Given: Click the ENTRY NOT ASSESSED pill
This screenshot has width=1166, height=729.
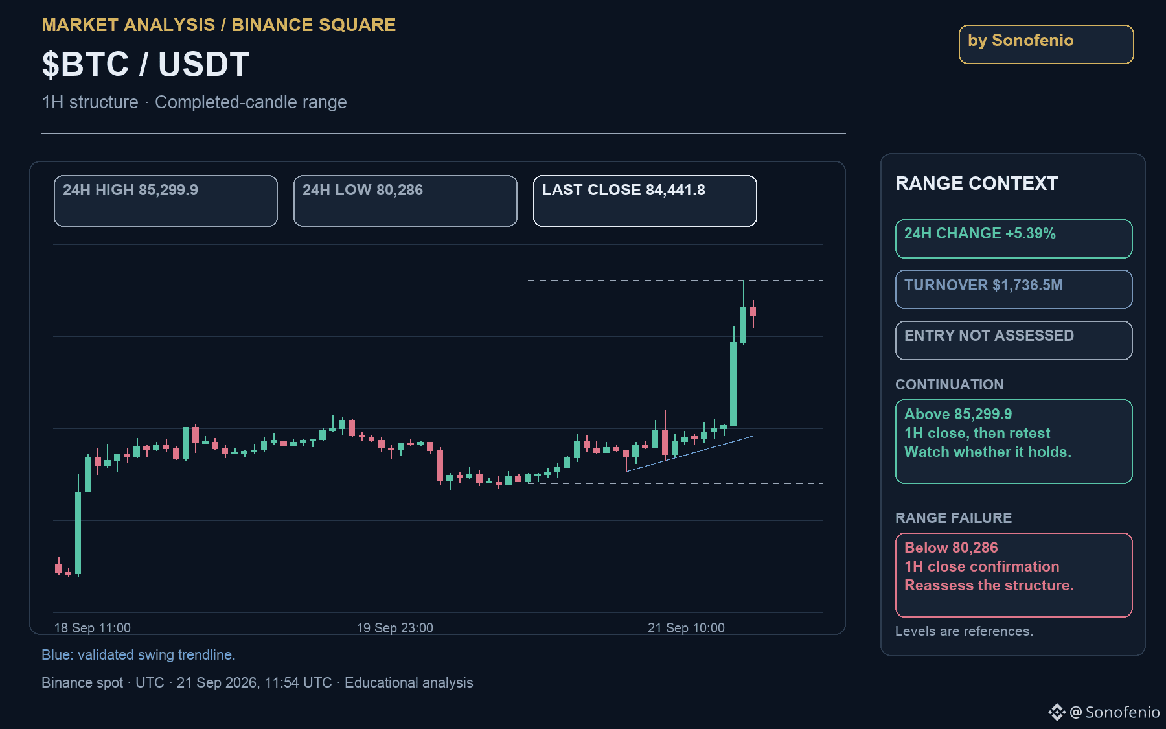Looking at the screenshot, I should pos(1014,340).
